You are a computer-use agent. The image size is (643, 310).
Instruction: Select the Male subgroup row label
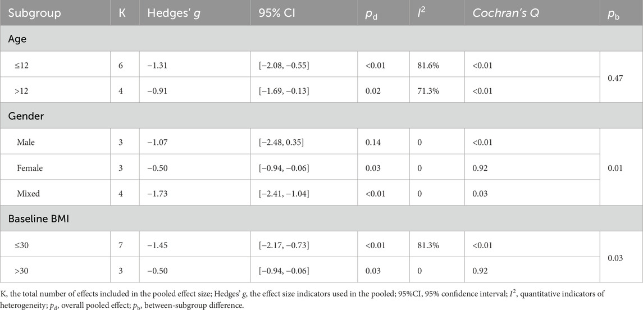click(26, 143)
